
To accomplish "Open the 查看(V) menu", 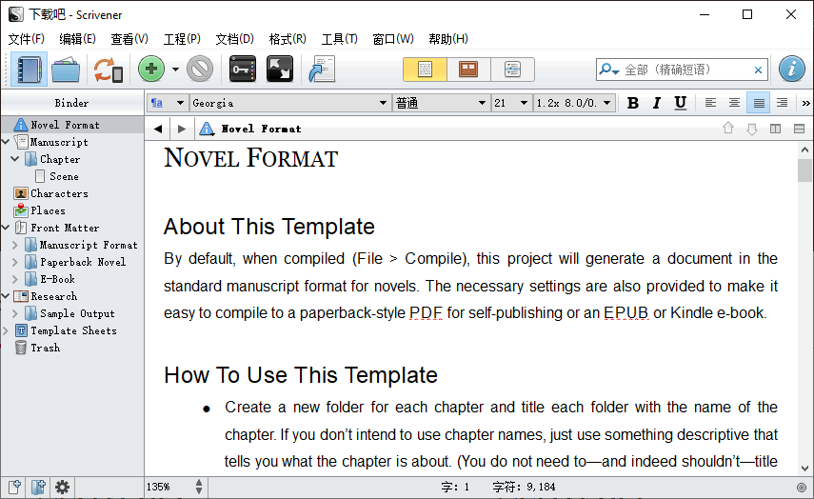I will click(x=129, y=39).
